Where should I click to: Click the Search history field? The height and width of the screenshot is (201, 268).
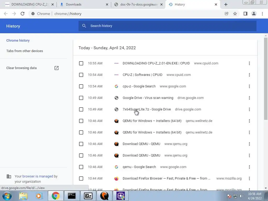[x=167, y=26]
